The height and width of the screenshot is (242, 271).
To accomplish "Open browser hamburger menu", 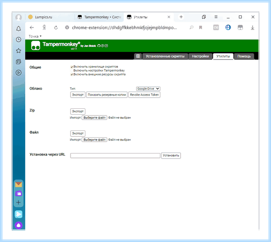I will 216,17.
